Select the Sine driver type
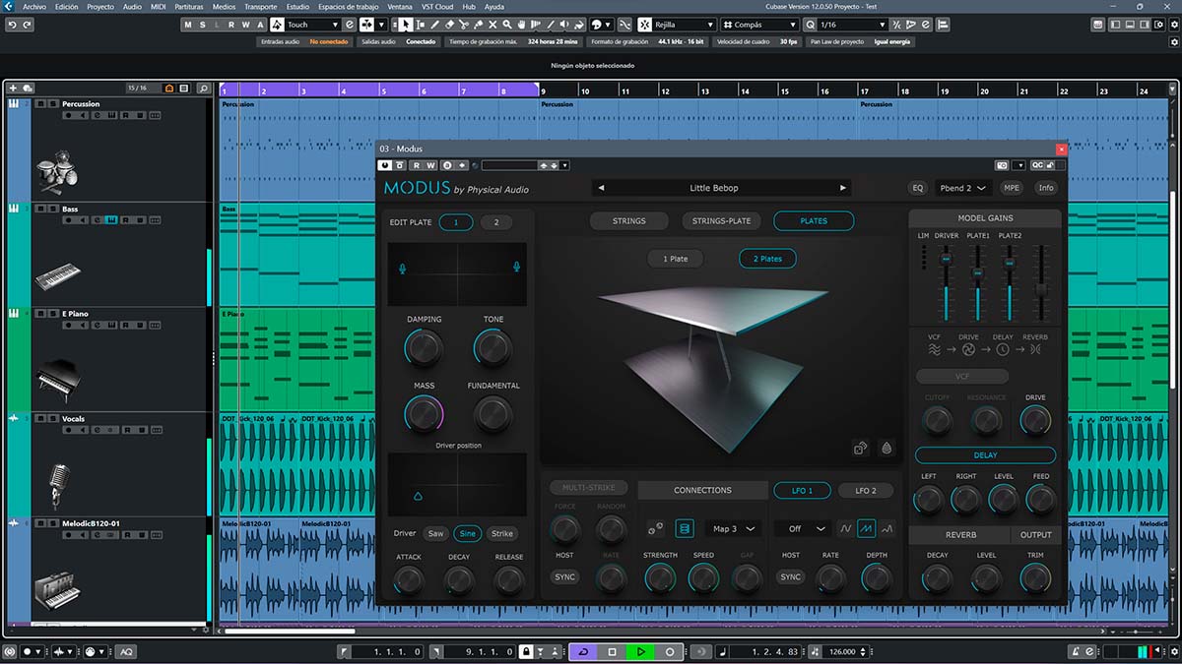Viewport: 1182px width, 664px height. [x=467, y=533]
